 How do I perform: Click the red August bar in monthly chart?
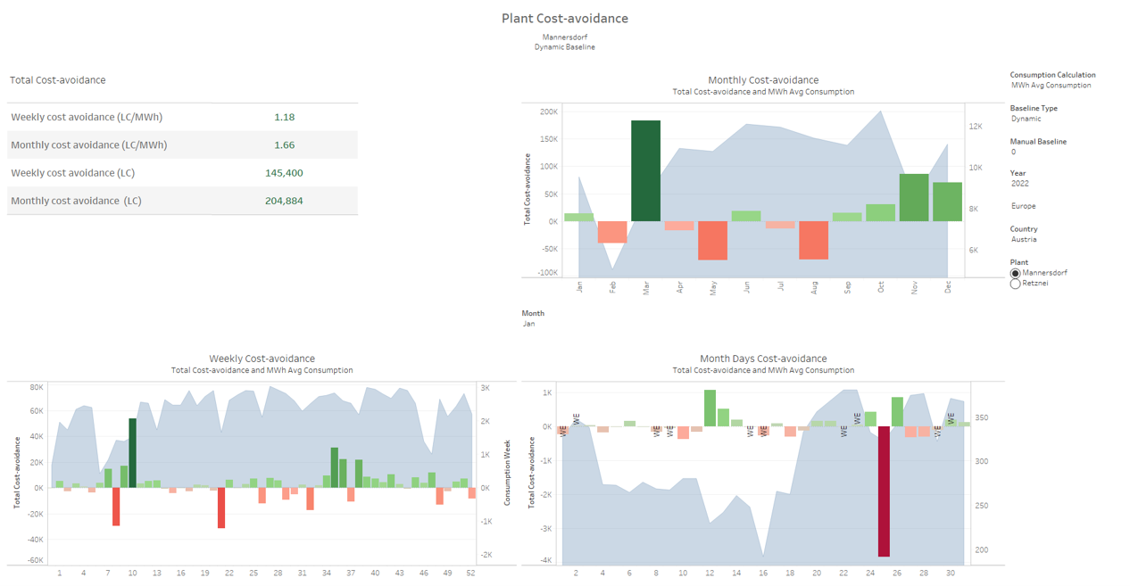(x=813, y=240)
